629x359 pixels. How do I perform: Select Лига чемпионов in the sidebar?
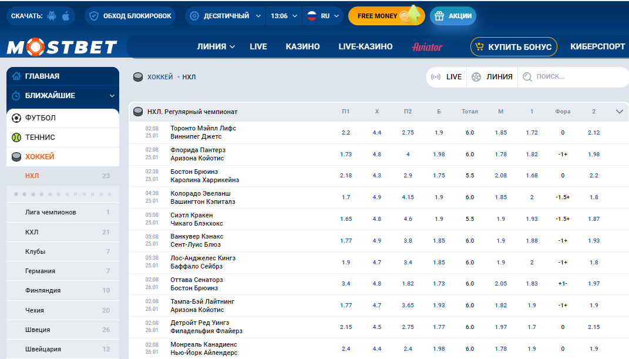[63, 212]
